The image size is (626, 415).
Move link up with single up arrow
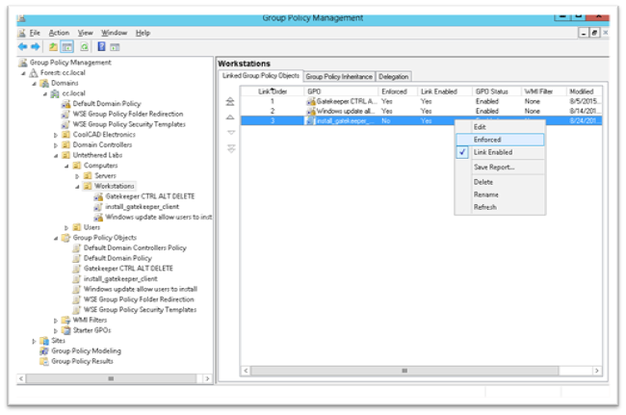pyautogui.click(x=230, y=117)
